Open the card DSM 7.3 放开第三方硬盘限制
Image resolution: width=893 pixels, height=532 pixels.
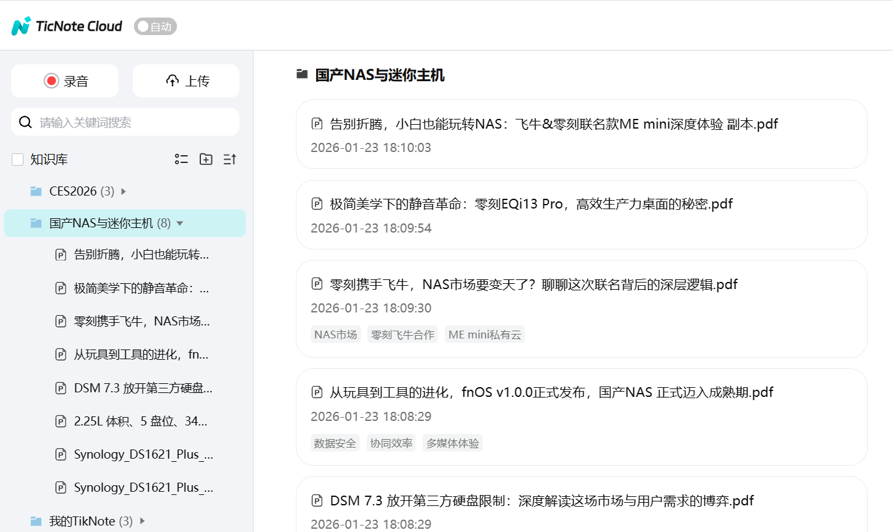581,504
